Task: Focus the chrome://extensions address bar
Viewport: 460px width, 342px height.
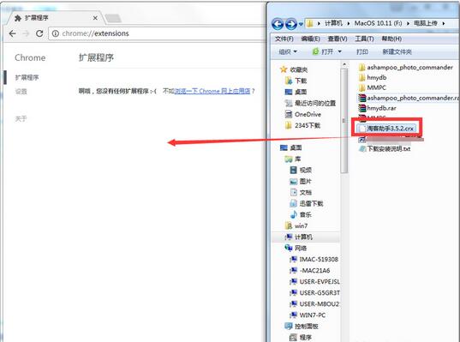Action: click(157, 33)
